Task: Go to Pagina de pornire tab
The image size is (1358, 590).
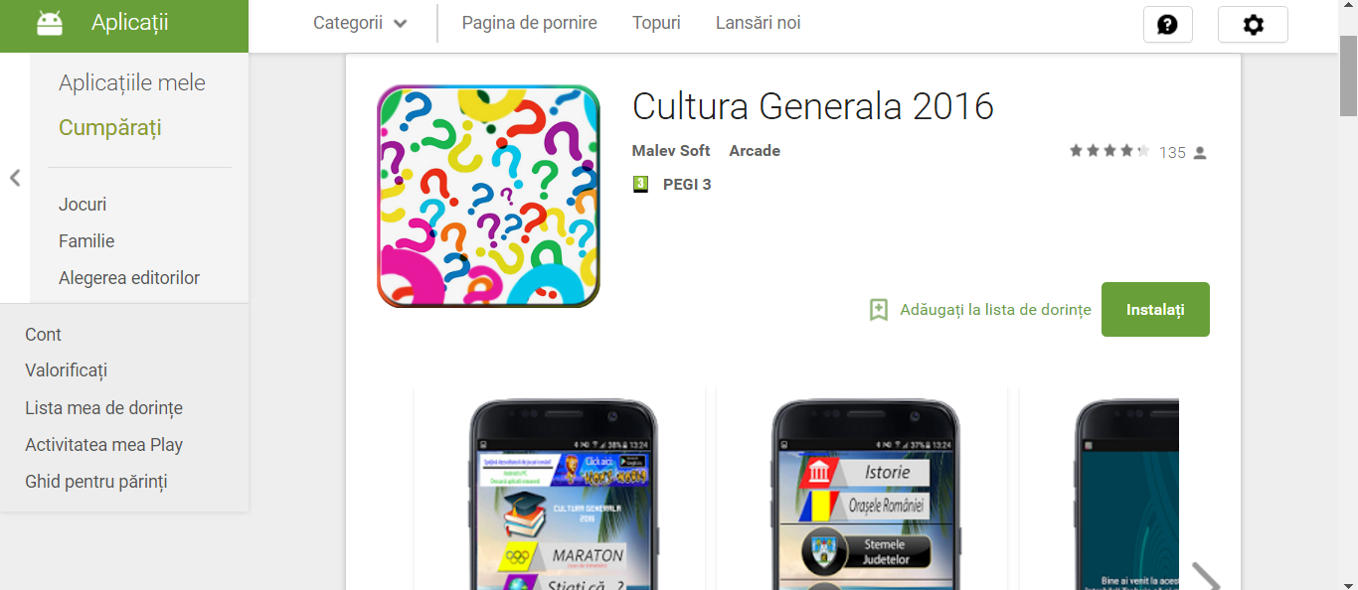Action: point(530,23)
